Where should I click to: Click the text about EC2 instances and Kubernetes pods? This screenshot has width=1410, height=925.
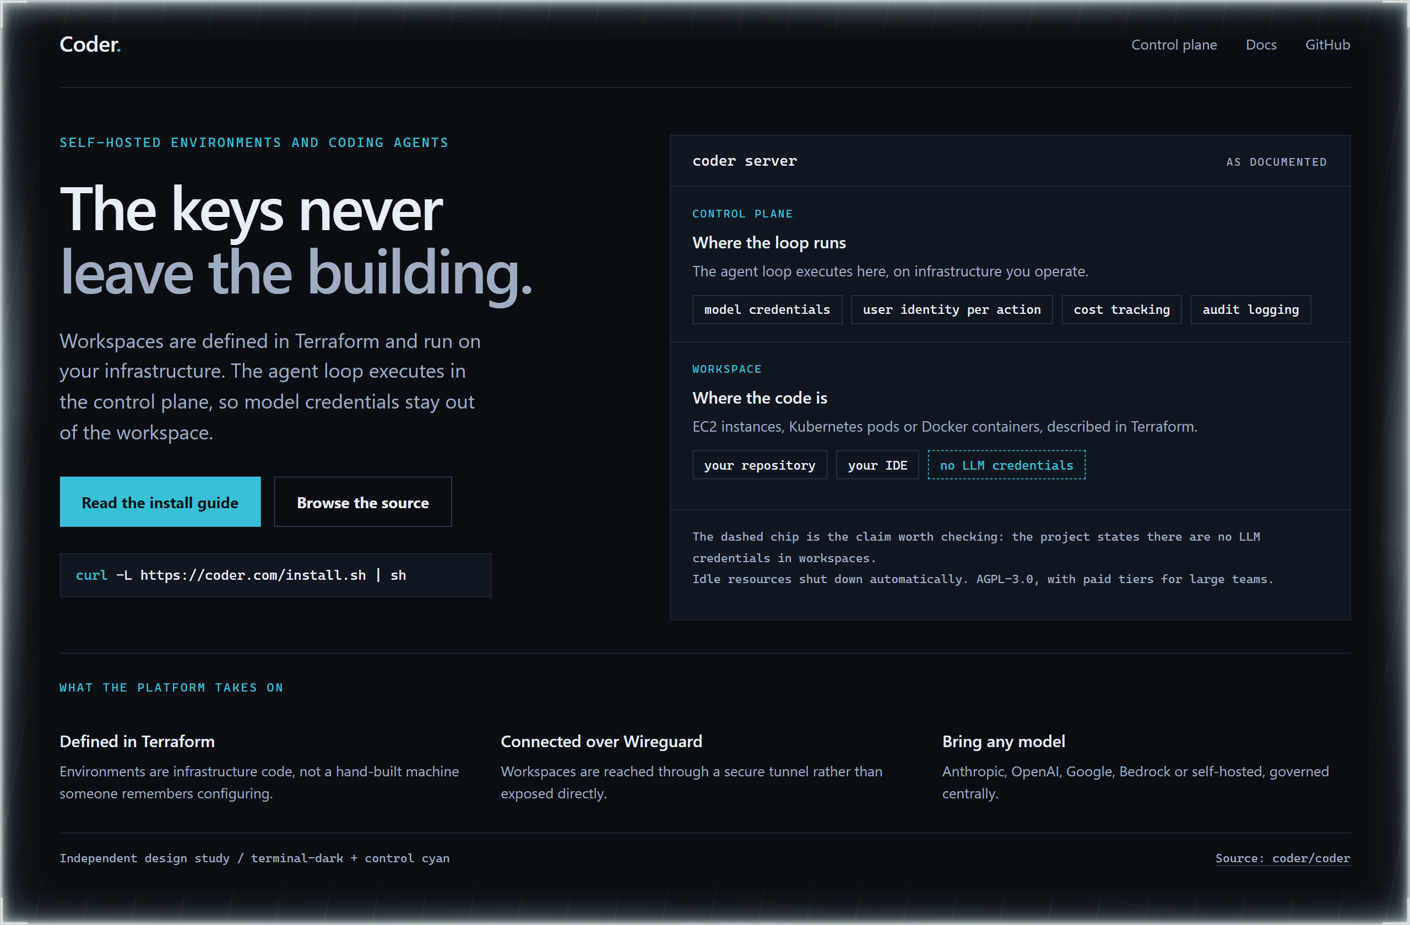[x=945, y=426]
